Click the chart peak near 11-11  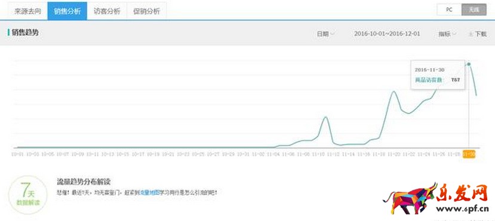click(x=325, y=117)
